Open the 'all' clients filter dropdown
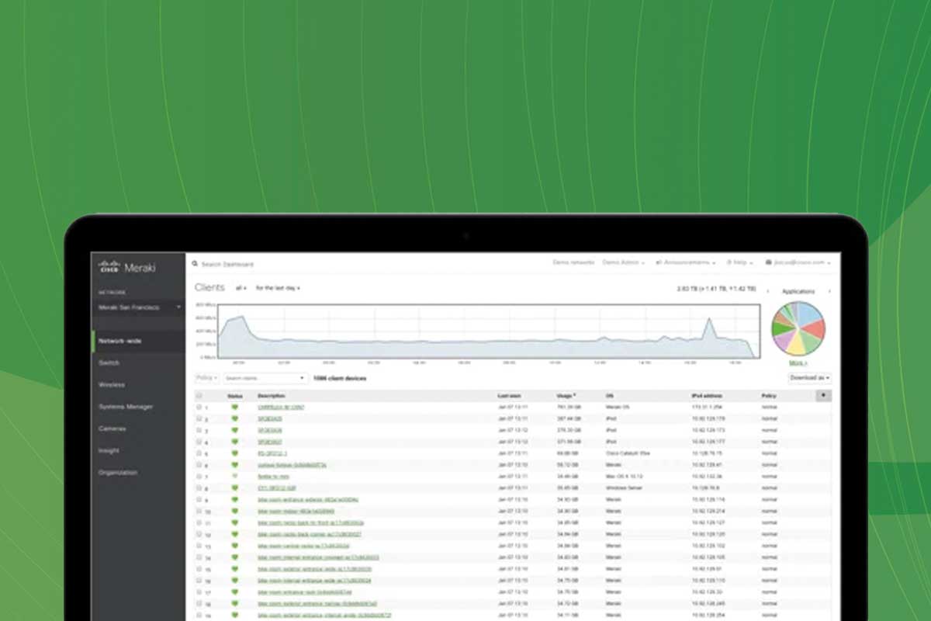This screenshot has width=931, height=621. (x=241, y=288)
